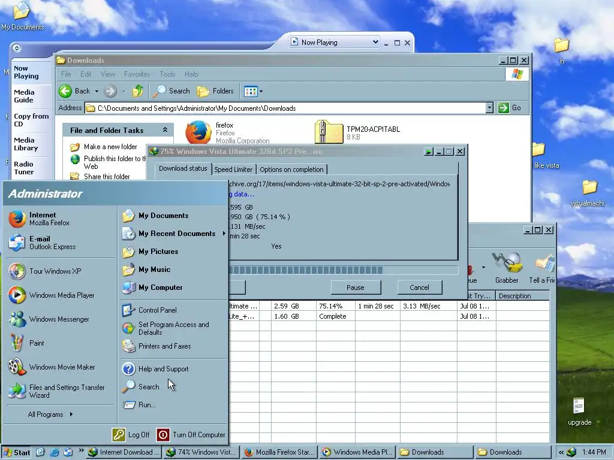Open My Documents in Start menu
614x460 pixels.
[155, 216]
